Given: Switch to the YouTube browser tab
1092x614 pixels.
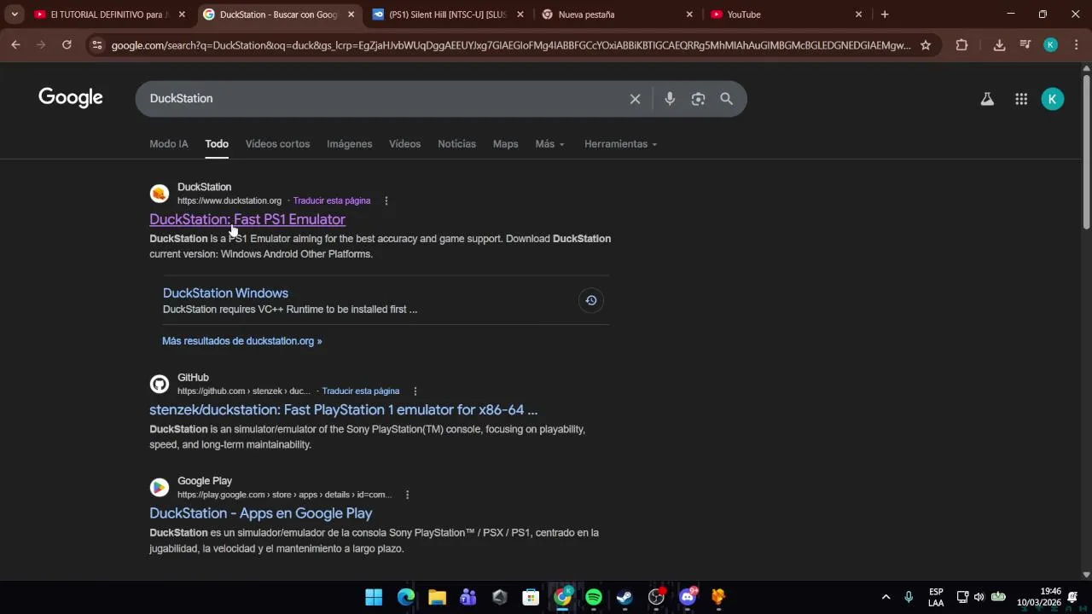Looking at the screenshot, I should tap(787, 14).
